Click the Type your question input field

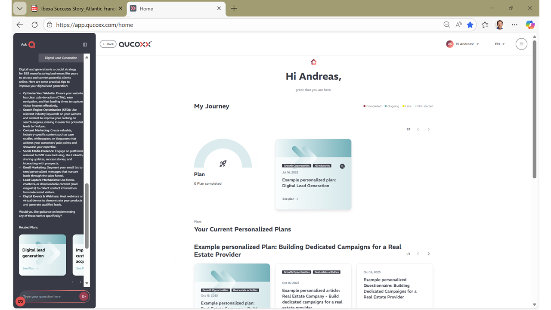tap(50, 296)
